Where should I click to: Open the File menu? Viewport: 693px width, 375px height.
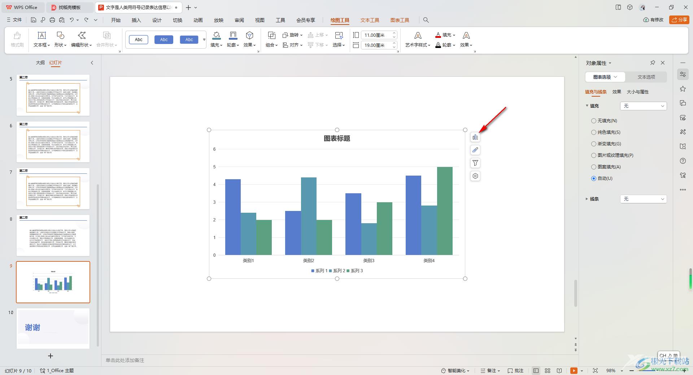click(14, 20)
